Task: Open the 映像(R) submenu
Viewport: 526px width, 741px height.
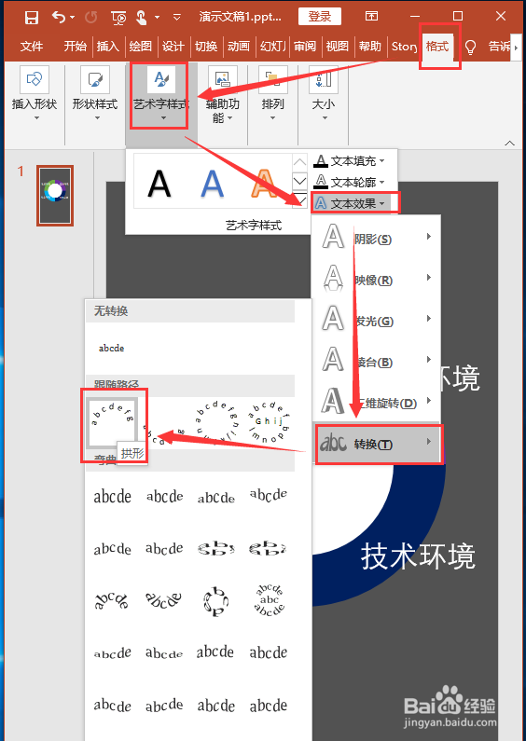Action: click(x=377, y=279)
